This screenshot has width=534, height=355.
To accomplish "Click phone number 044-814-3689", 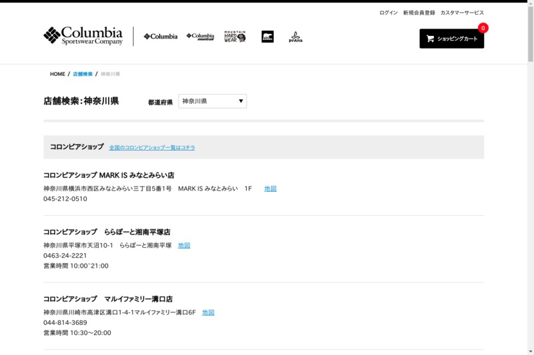I will (x=65, y=322).
